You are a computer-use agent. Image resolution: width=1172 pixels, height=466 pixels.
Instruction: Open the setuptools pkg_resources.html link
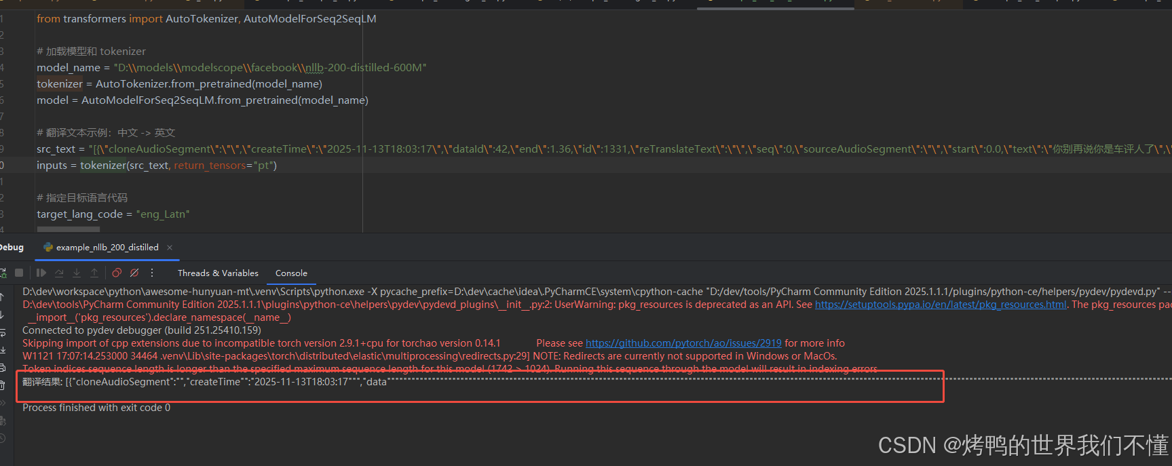point(941,305)
